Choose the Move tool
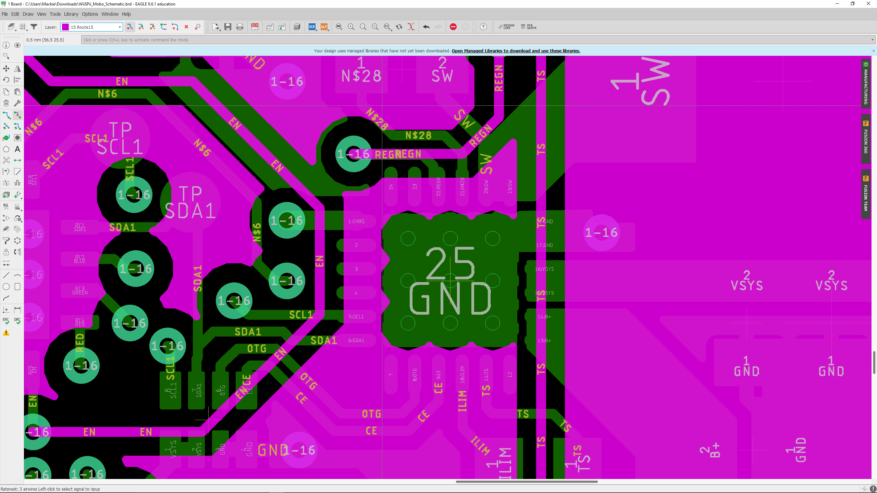The width and height of the screenshot is (877, 493). [6, 68]
